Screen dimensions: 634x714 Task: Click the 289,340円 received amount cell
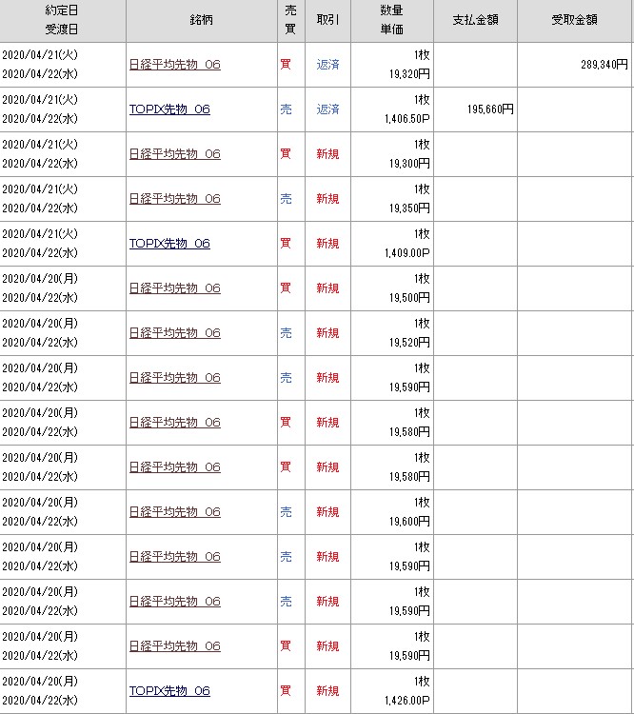(x=604, y=65)
